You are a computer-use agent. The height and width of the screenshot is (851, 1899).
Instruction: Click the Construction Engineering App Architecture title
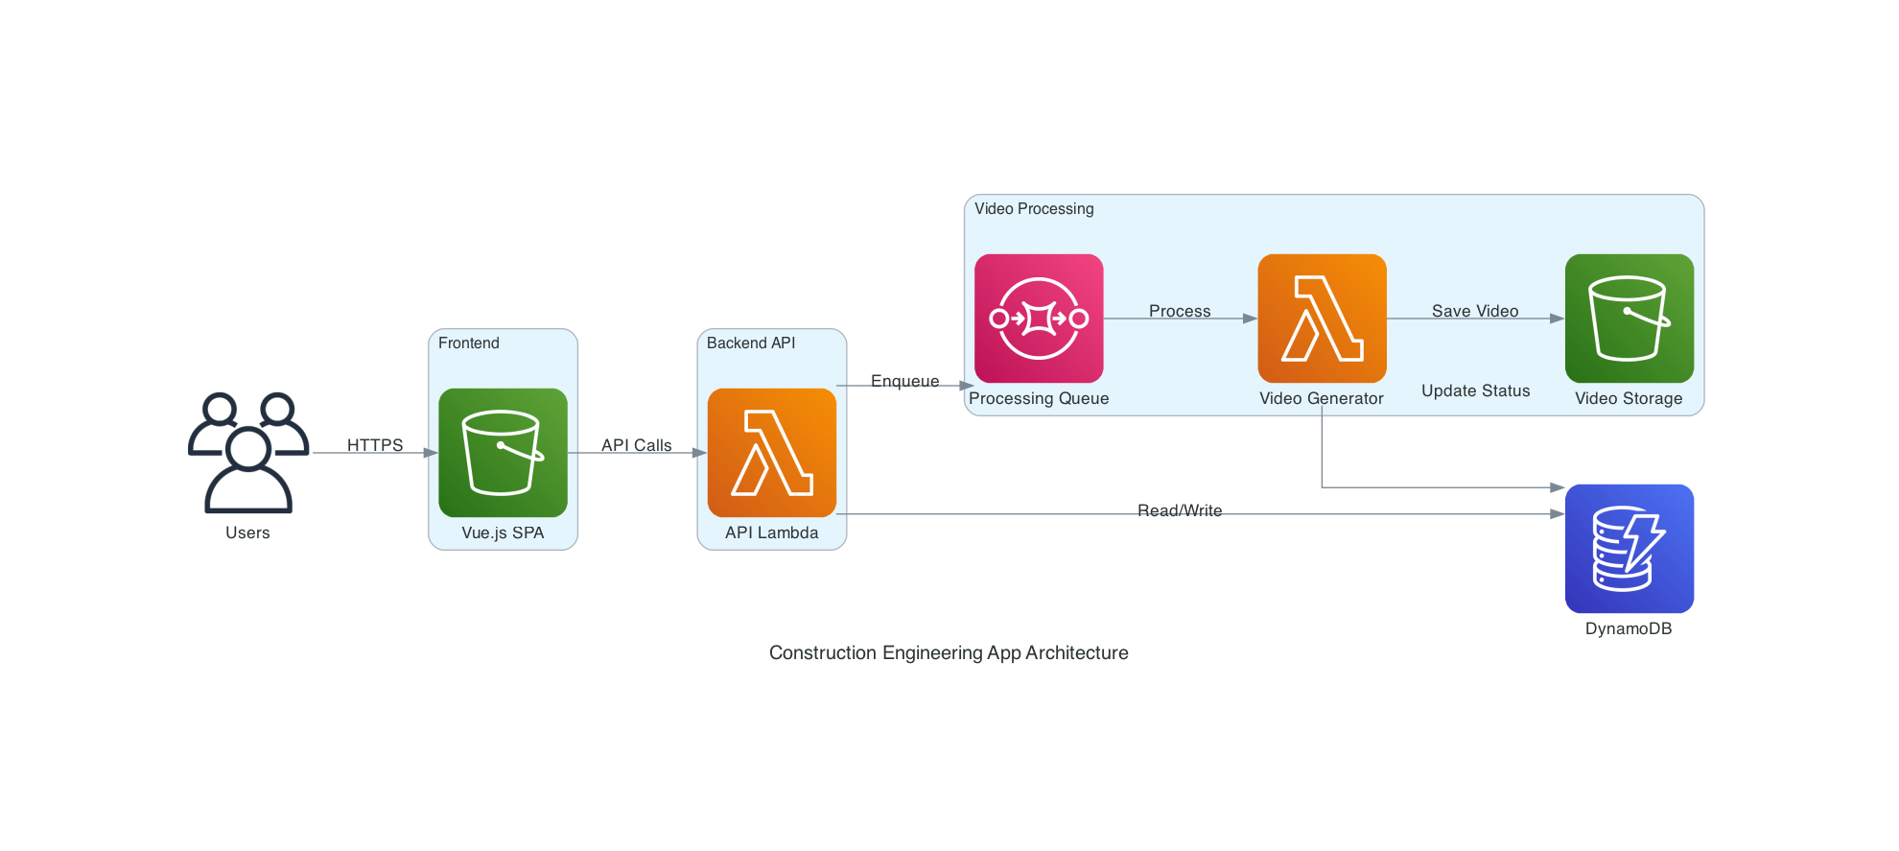(949, 652)
